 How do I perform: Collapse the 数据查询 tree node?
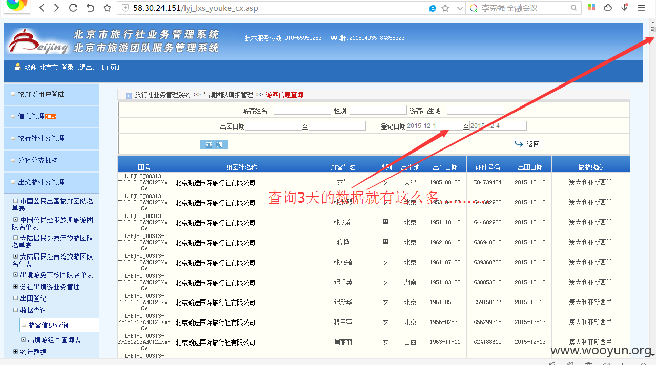(15, 310)
